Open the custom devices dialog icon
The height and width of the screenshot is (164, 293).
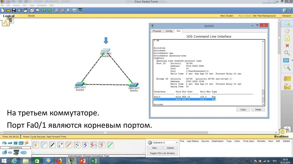(x=80, y=10)
